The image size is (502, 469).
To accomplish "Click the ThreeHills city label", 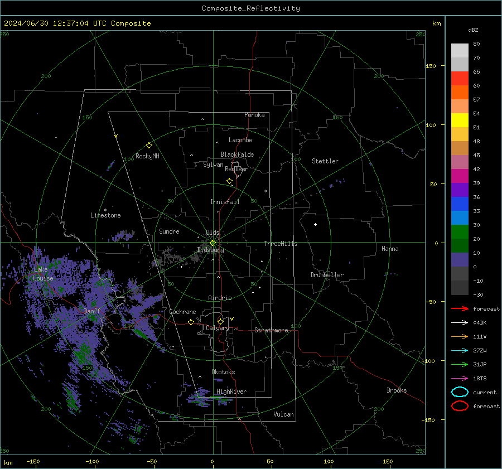I will [281, 244].
